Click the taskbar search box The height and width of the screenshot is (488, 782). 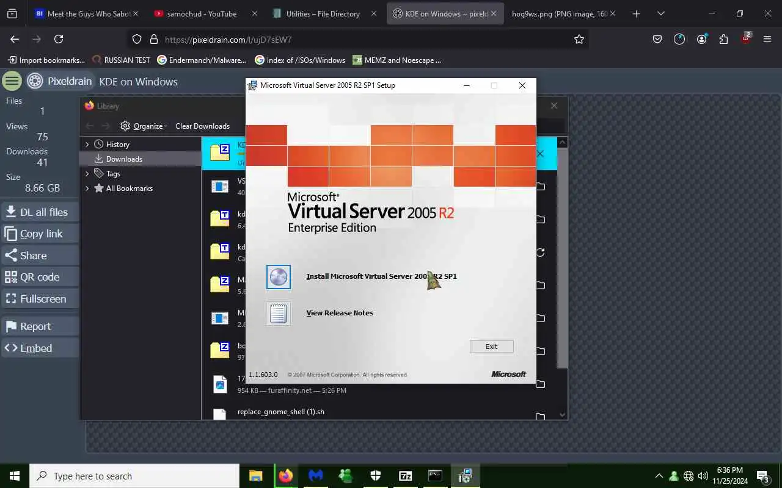point(134,476)
